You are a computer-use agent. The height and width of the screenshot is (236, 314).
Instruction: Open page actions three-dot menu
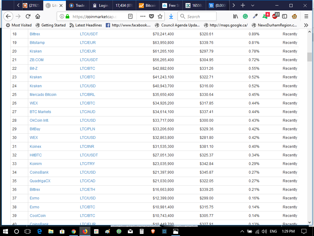tap(143, 17)
